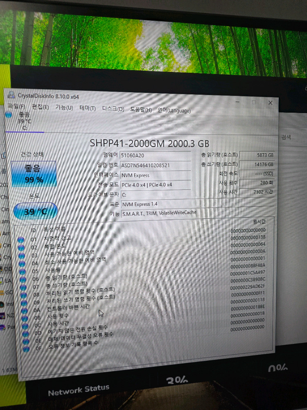Open the 파일(F) menu

tap(16, 107)
